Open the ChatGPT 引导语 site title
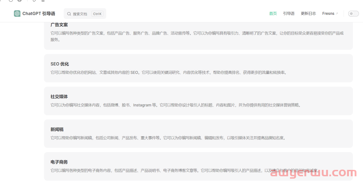The image size is (363, 183). (x=39, y=14)
